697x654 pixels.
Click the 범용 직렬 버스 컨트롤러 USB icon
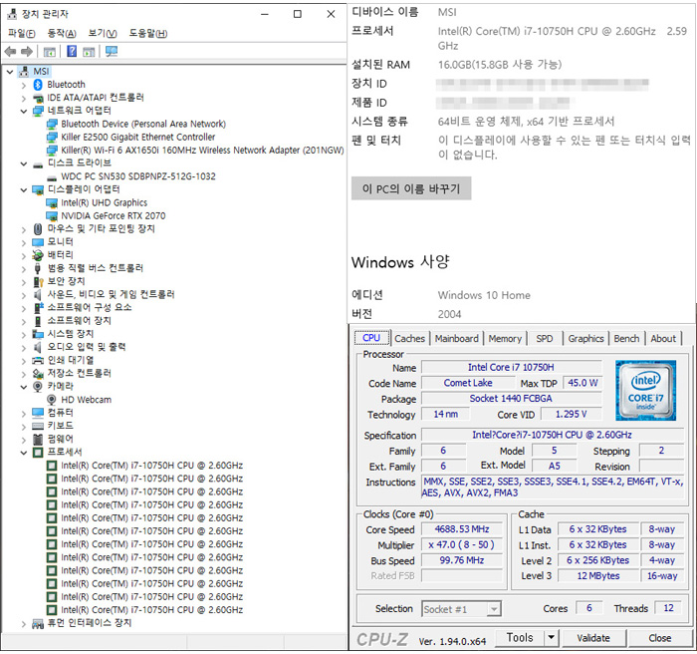(x=38, y=268)
